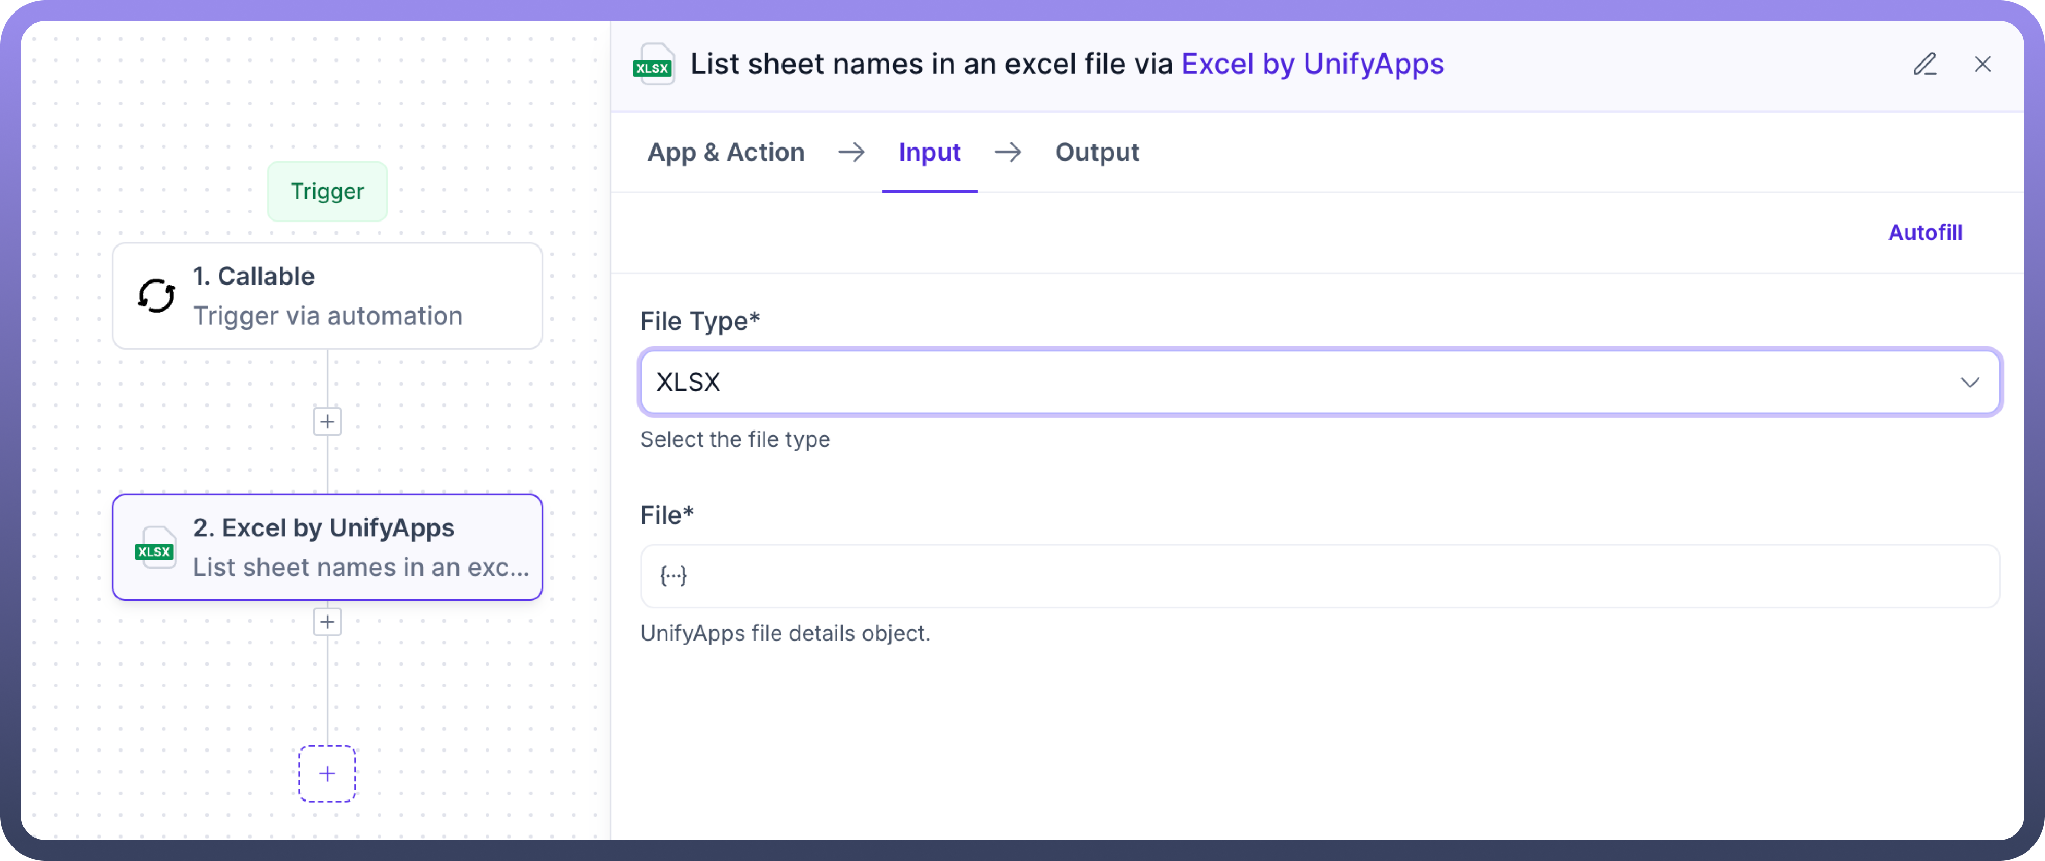Select the 1. Callable trigger node
Viewport: 2045px width, 861px height.
(x=327, y=296)
